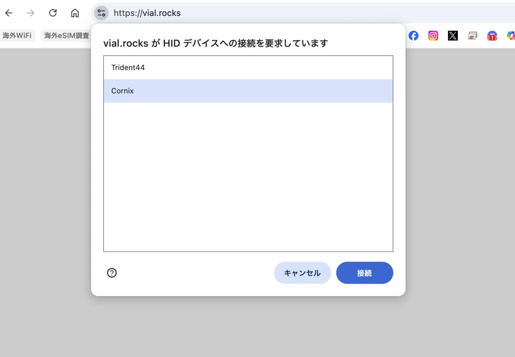Open the browser home page
Screen dimensions: 515x357
tap(75, 13)
